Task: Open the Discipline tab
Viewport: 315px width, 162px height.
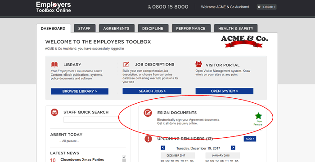Action: click(153, 28)
